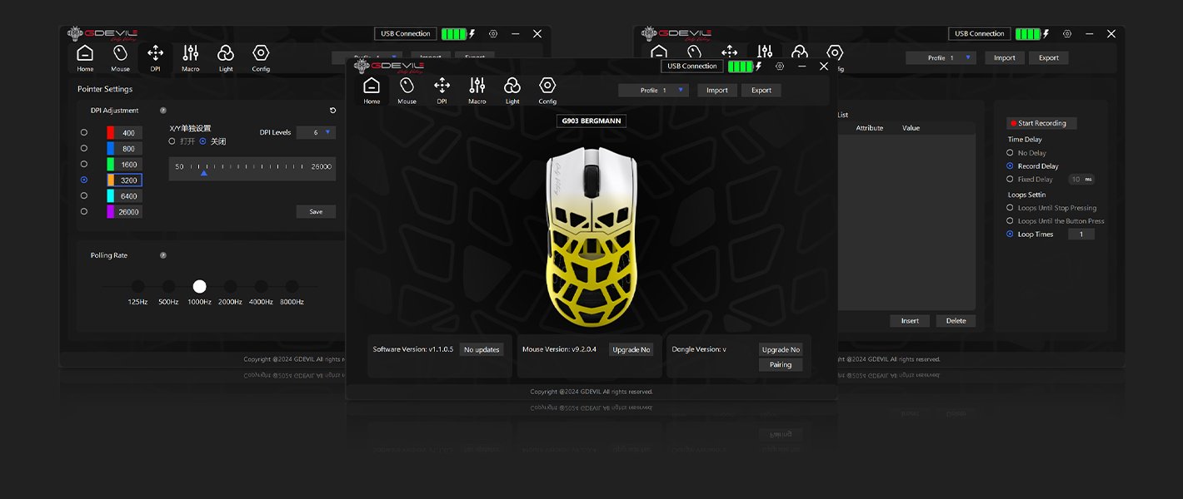Click the Mouse icon in the front center window
The image size is (1183, 499).
407,90
